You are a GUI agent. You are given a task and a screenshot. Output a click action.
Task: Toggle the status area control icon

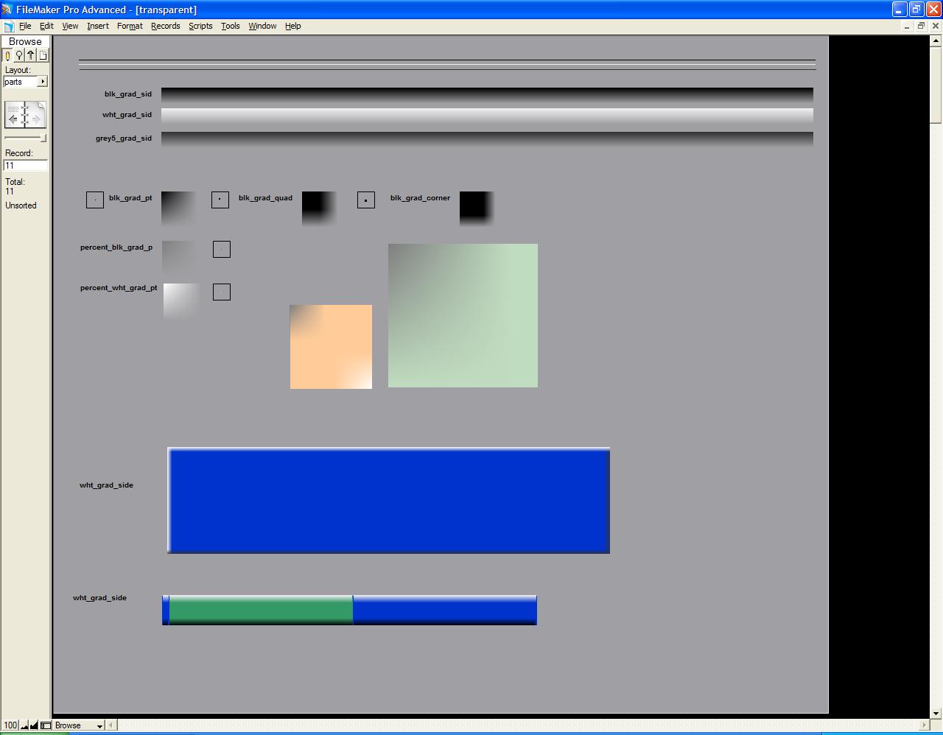(46, 725)
